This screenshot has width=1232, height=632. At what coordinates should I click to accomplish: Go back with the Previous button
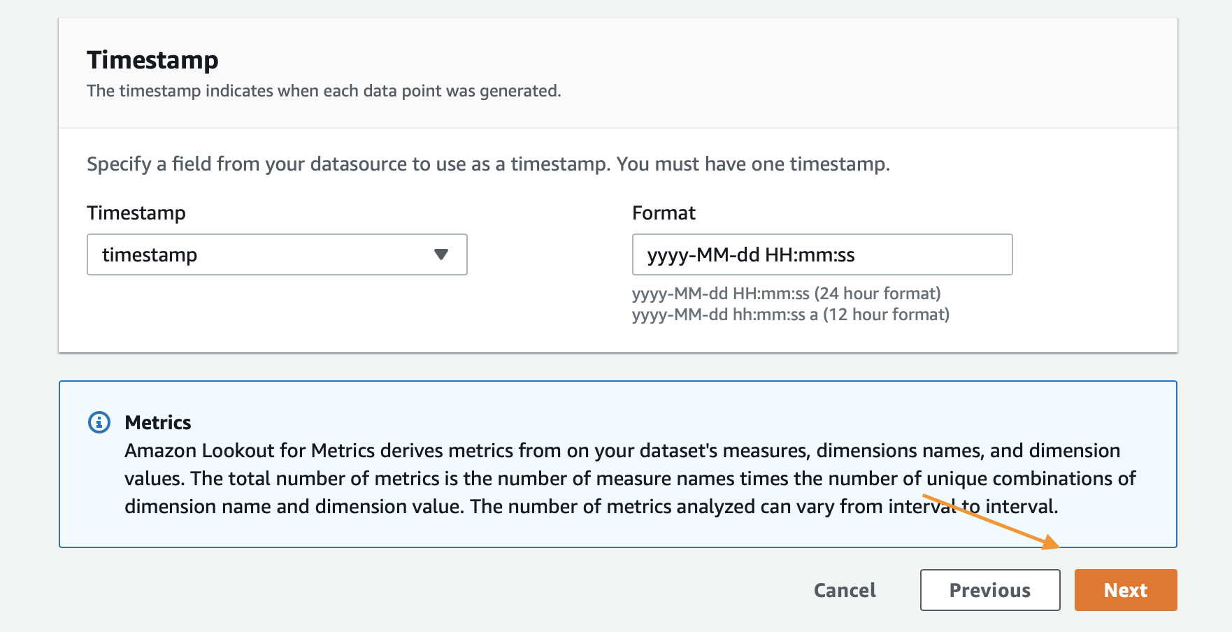click(990, 590)
